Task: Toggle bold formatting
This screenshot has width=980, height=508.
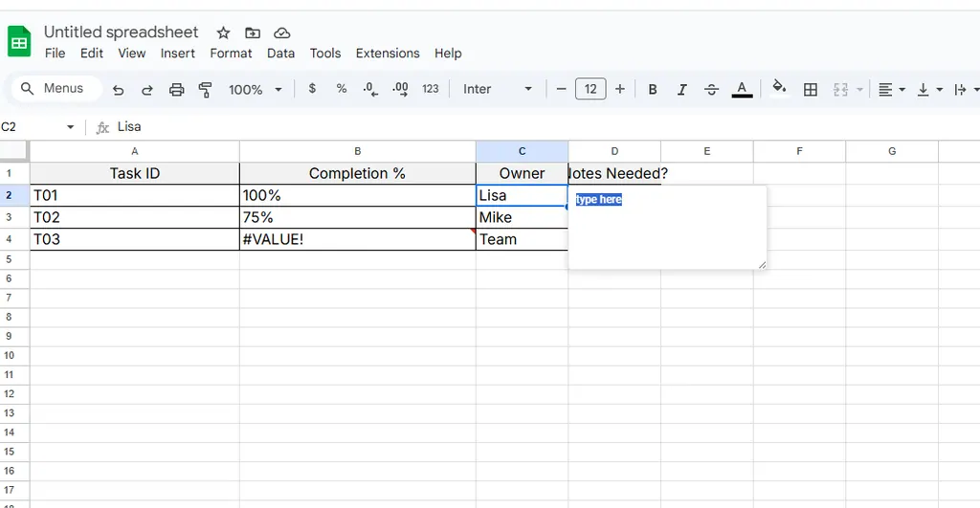Action: tap(653, 89)
